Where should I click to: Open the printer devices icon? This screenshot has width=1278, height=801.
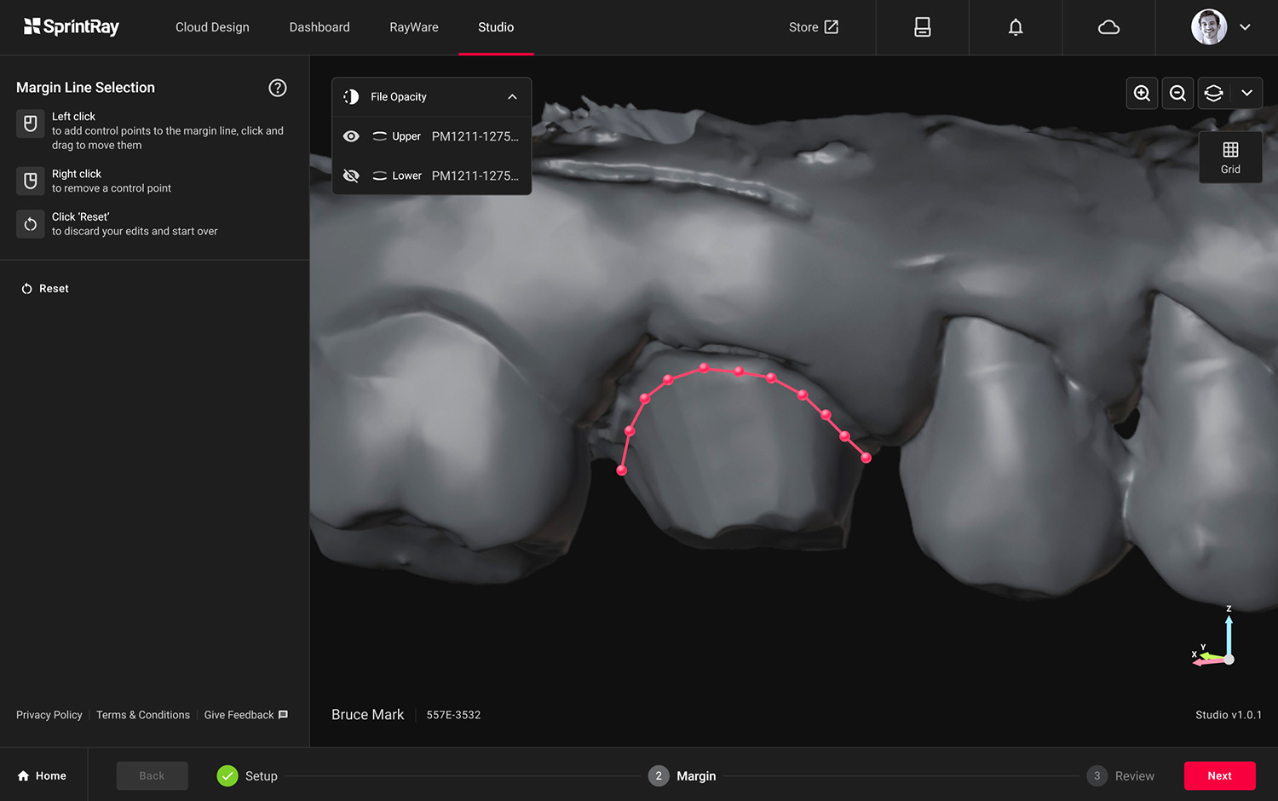pyautogui.click(x=923, y=27)
